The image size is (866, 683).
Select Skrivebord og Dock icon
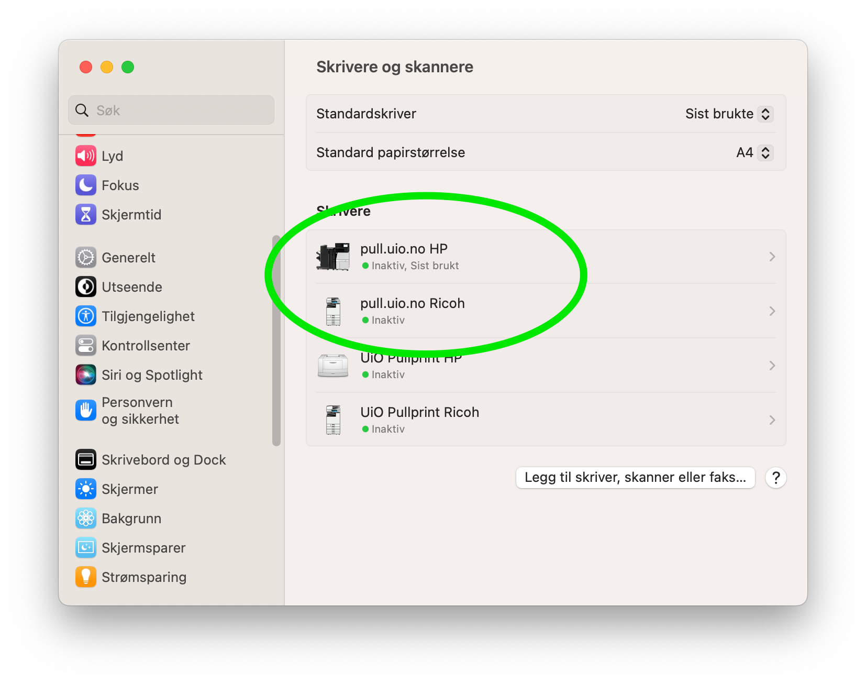tap(86, 459)
